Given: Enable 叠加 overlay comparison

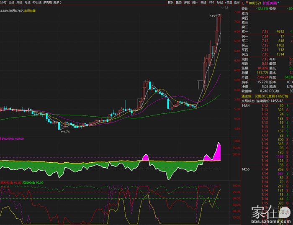Looking at the screenshot, I should coord(179,3).
